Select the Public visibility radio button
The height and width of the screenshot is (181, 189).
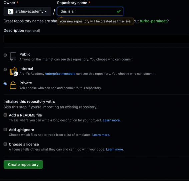[x=5, y=55]
